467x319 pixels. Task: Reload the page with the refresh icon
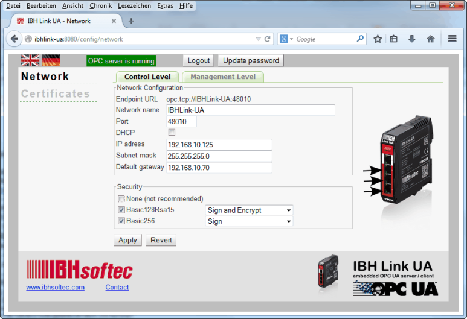point(268,39)
